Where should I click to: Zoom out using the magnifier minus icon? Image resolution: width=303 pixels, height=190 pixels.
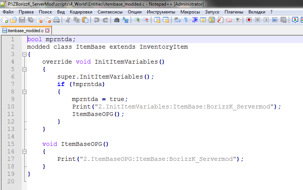pyautogui.click(x=146, y=20)
